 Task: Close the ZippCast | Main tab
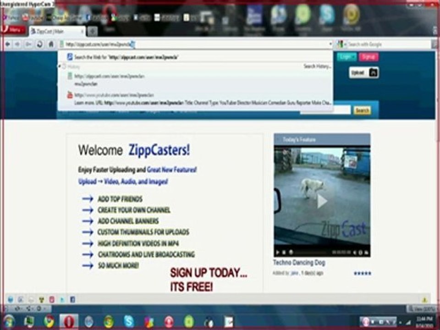(x=82, y=32)
